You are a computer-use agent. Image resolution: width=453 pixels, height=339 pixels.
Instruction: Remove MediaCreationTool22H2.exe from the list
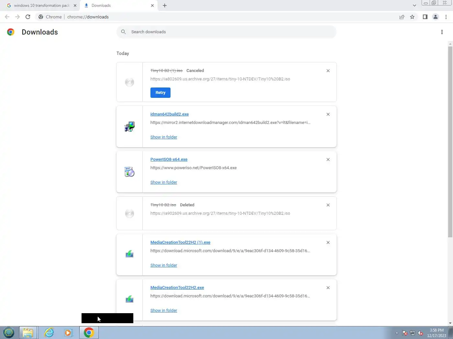pyautogui.click(x=328, y=288)
